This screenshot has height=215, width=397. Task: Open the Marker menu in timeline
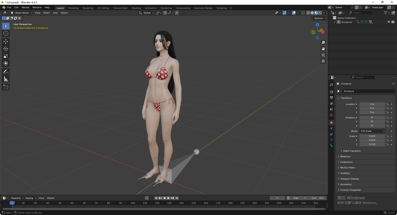[51, 198]
